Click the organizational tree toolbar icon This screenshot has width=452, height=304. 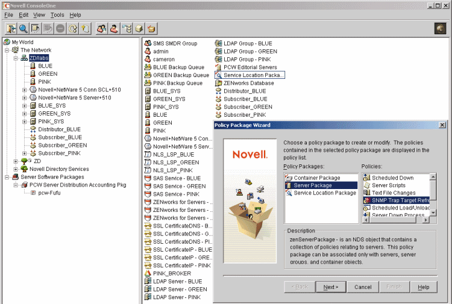click(127, 28)
